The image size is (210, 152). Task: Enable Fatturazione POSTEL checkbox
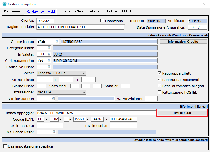click(x=159, y=92)
